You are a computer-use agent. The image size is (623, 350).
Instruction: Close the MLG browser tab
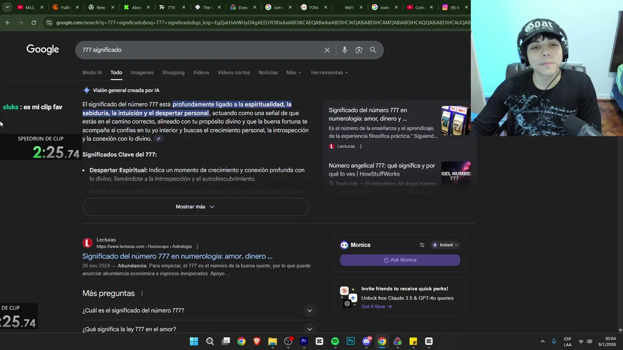pos(42,7)
